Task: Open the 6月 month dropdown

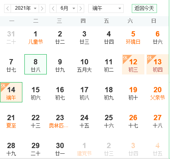Action: [x=67, y=8]
